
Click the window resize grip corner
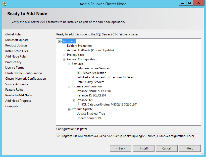(x=203, y=153)
